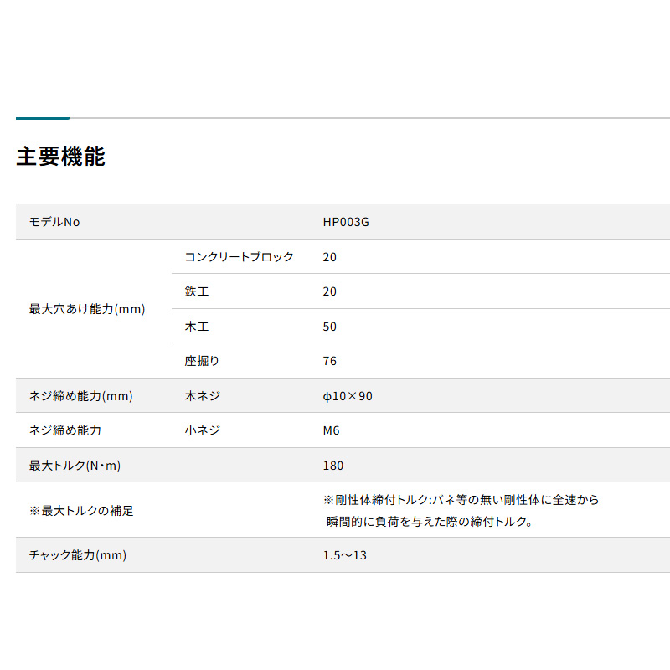Click the value 20 beside コンクリートブロック

(x=329, y=257)
